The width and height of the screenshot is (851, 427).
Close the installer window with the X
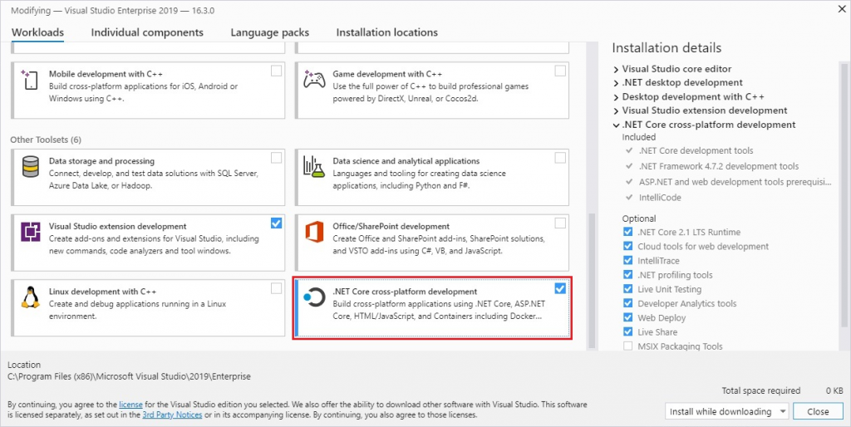[842, 10]
